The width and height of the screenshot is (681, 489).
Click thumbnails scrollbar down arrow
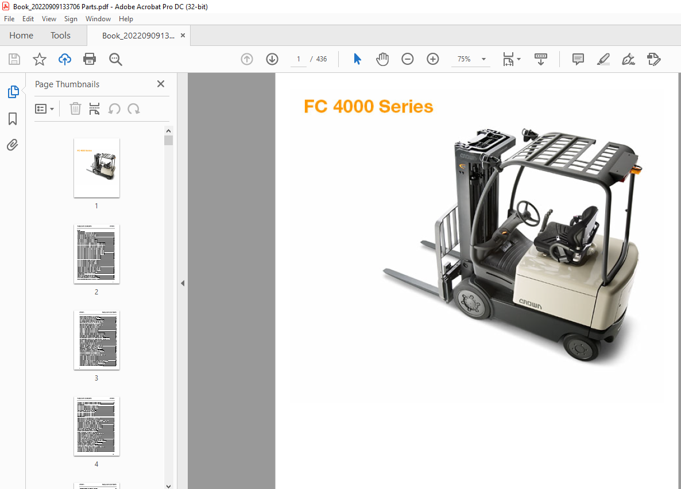coord(168,486)
